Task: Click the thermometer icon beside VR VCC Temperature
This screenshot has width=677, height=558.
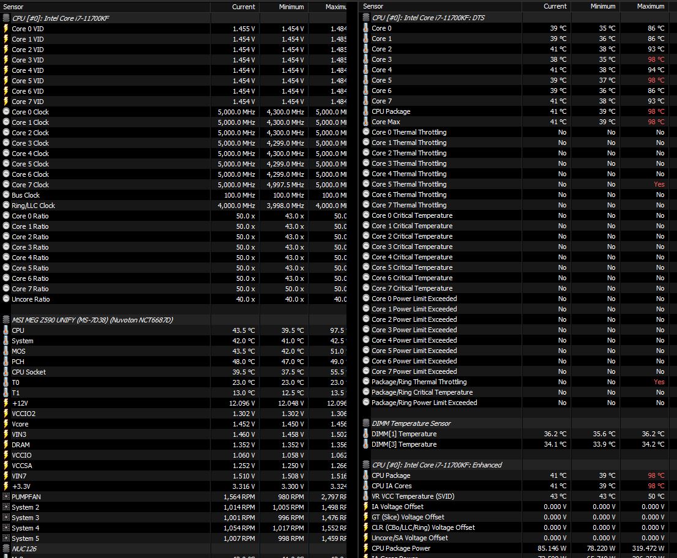Action: 365,496
